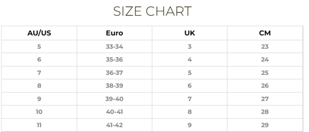The image size is (309, 132).
Task: Select the 29 CM cell
Action: 265,125
